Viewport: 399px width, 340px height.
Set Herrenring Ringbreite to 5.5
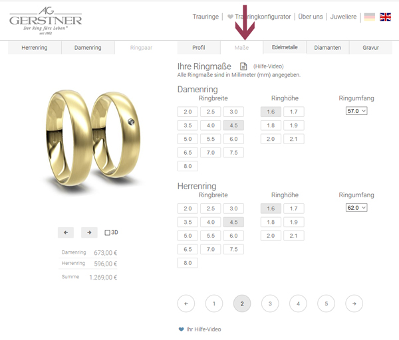point(210,236)
